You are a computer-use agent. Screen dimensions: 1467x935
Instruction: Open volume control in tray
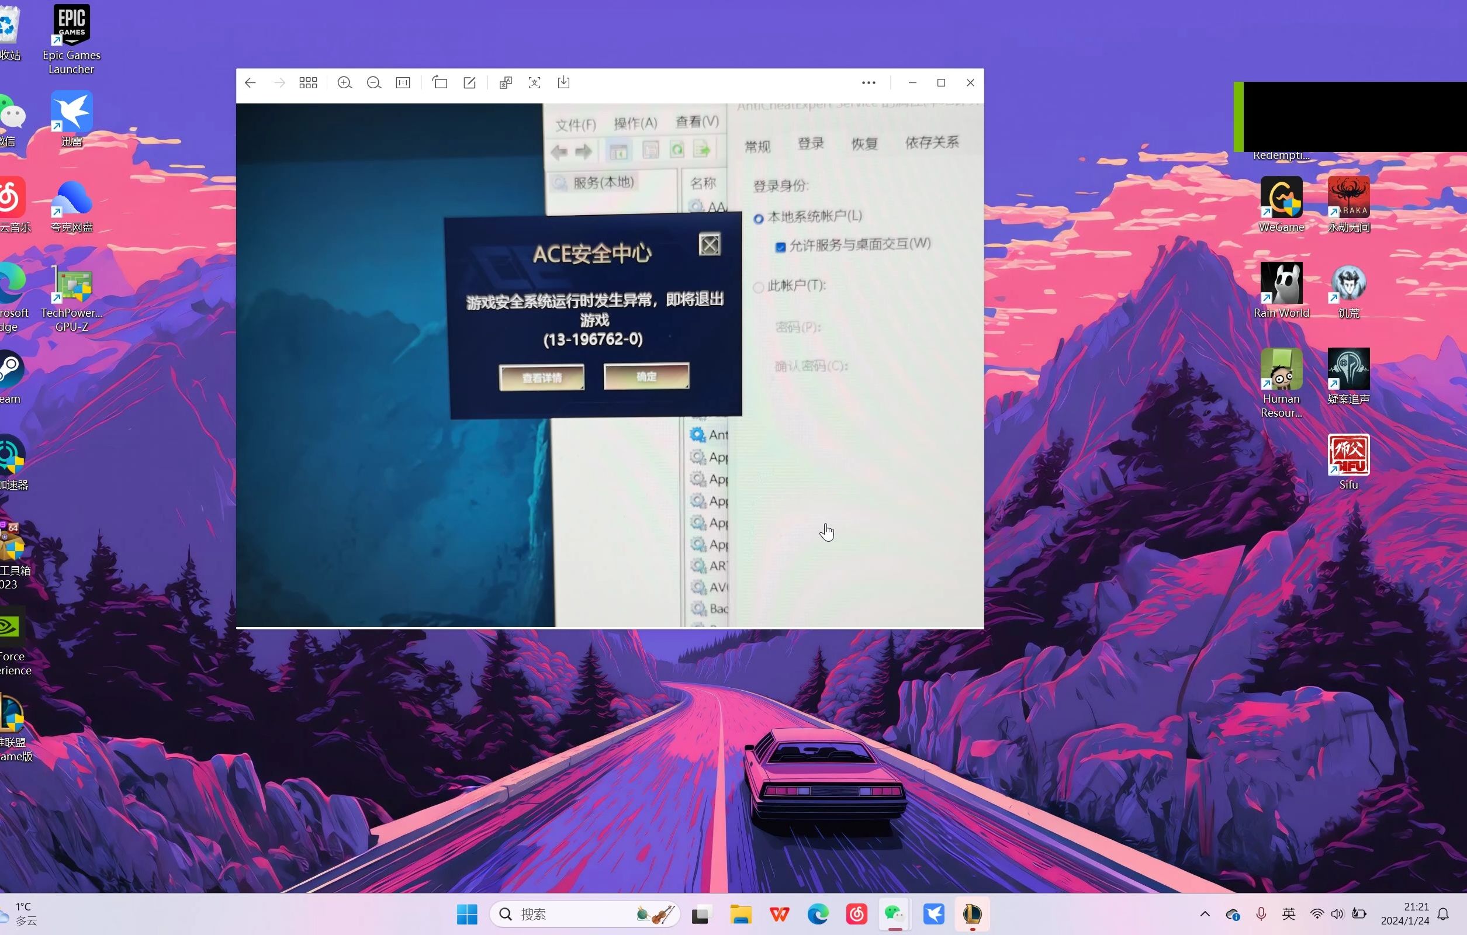point(1337,915)
